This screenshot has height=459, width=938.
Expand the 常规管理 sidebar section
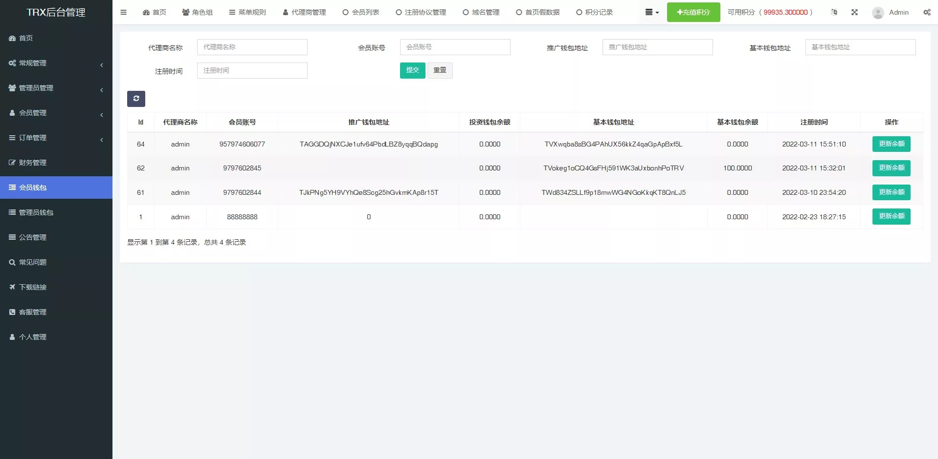[x=33, y=63]
